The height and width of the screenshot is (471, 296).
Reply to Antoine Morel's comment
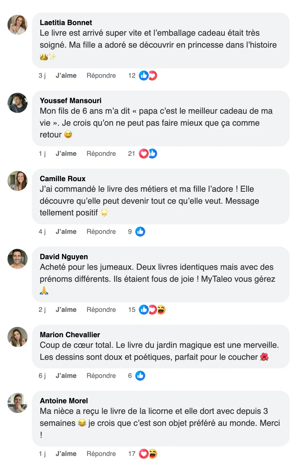tap(101, 454)
